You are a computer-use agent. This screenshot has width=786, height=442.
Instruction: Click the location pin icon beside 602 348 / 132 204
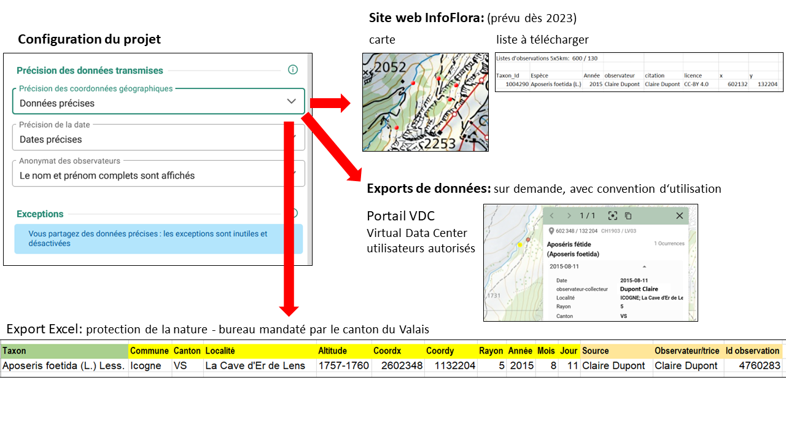click(551, 231)
